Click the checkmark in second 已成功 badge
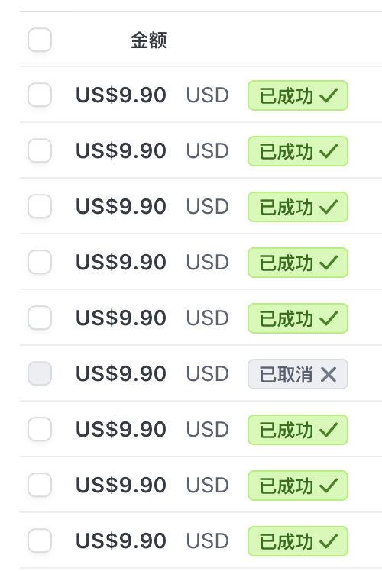The width and height of the screenshot is (382, 571). tap(329, 151)
